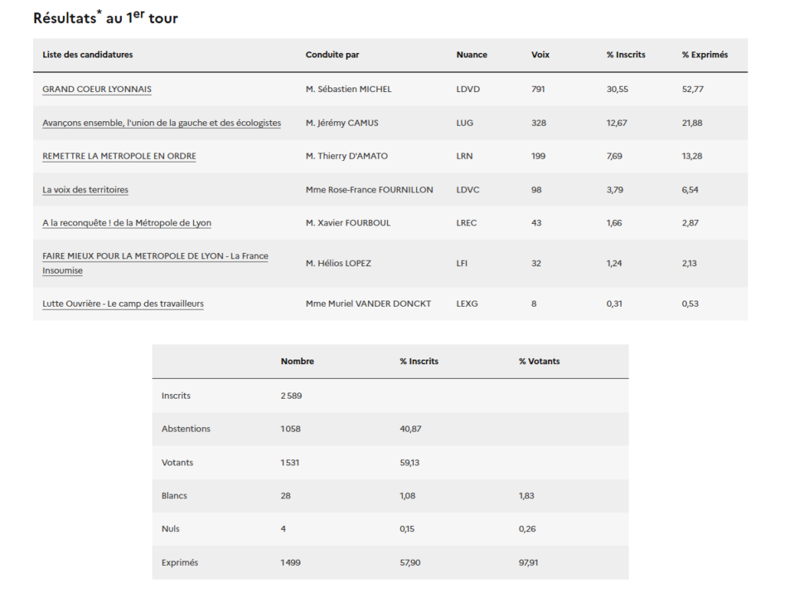Click the Lutte Ouvrière list link
The image size is (785, 598).
[123, 304]
